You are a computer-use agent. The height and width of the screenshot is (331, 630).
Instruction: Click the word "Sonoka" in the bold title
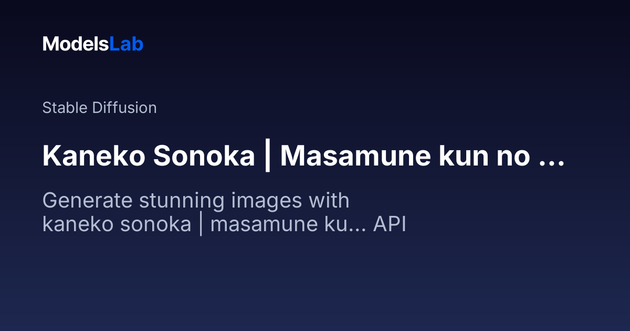click(204, 156)
